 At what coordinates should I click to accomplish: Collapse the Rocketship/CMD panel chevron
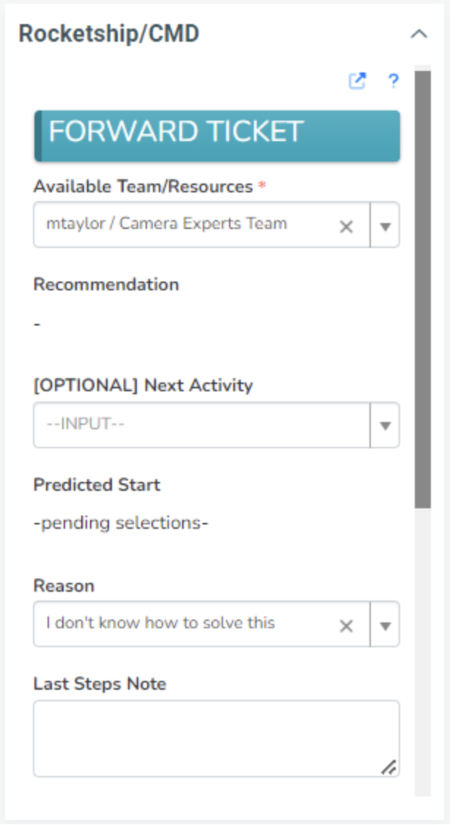[418, 34]
